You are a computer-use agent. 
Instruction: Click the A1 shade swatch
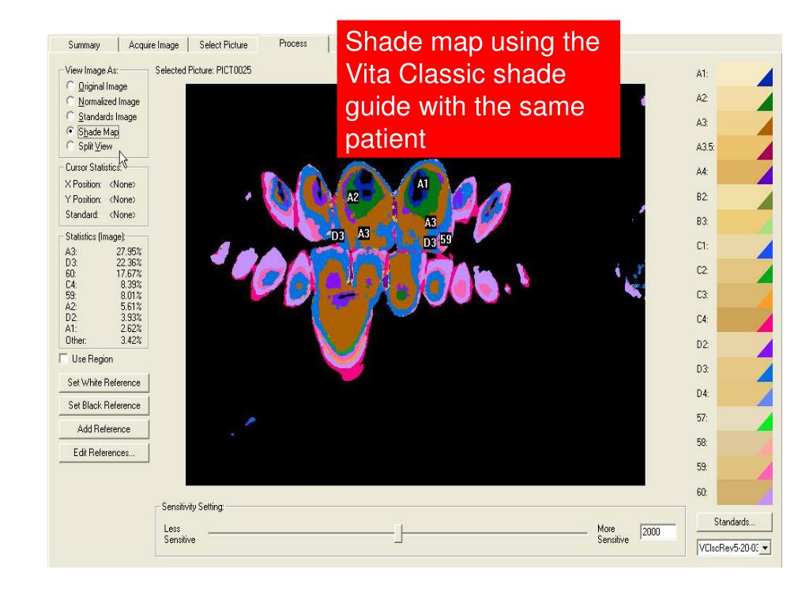pos(744,74)
